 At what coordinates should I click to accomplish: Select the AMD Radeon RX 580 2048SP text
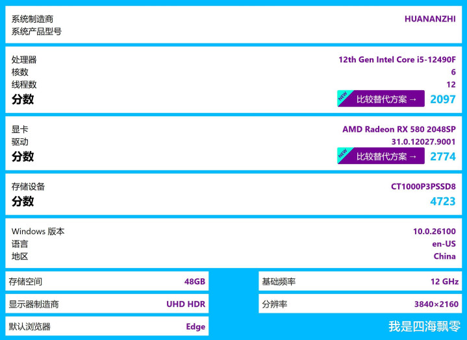(399, 129)
